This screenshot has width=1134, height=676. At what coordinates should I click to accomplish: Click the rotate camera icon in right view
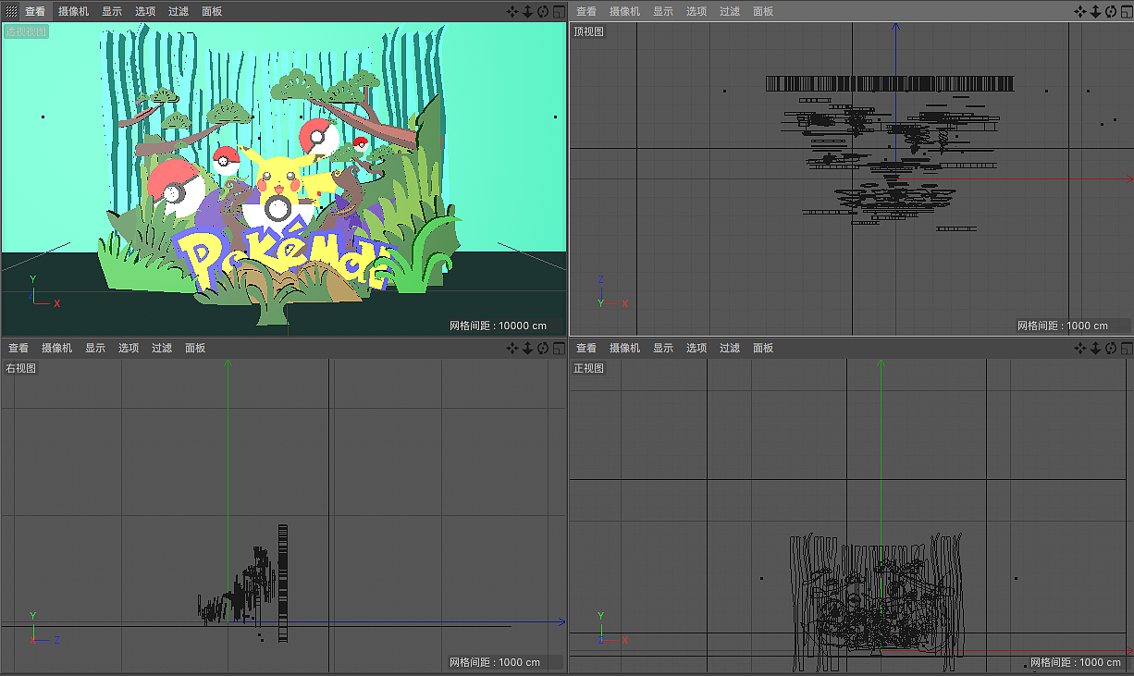[x=543, y=348]
